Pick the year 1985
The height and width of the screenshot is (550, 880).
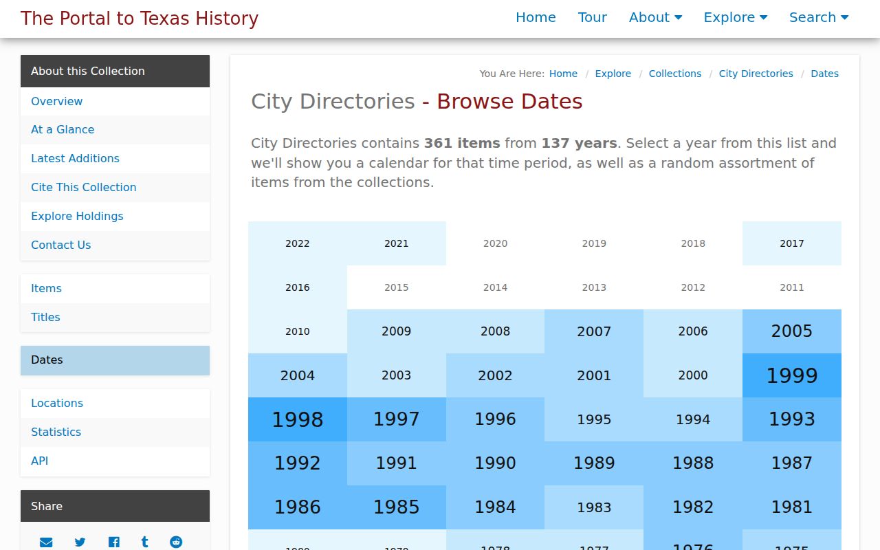(x=397, y=507)
